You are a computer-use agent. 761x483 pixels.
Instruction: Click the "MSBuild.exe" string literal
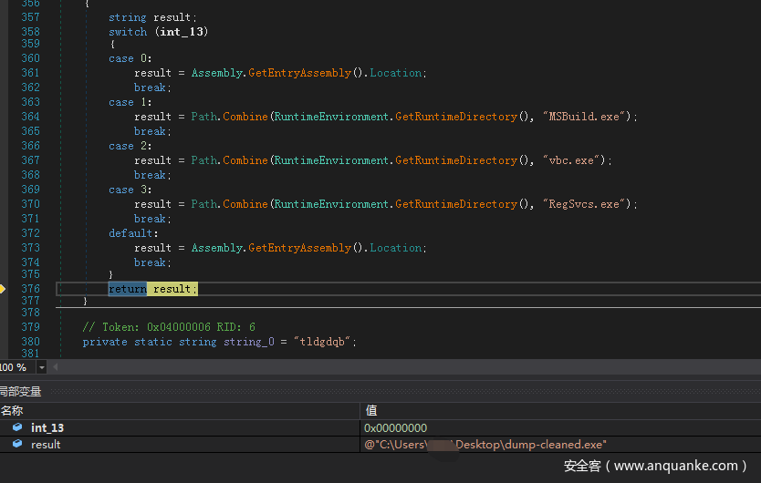[x=584, y=117]
